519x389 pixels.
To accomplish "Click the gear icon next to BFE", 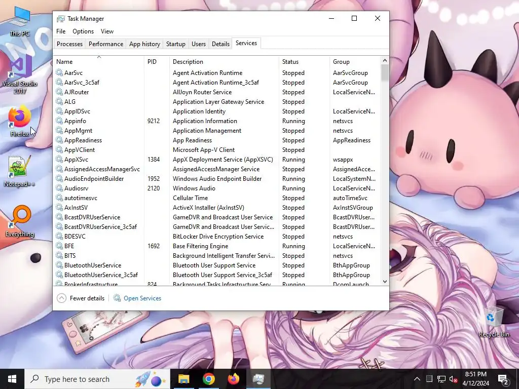I will [x=59, y=246].
